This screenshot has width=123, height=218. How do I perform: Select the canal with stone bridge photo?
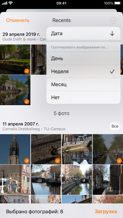[x=77, y=179]
